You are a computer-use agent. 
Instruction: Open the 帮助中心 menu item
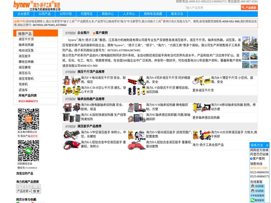tap(108, 14)
